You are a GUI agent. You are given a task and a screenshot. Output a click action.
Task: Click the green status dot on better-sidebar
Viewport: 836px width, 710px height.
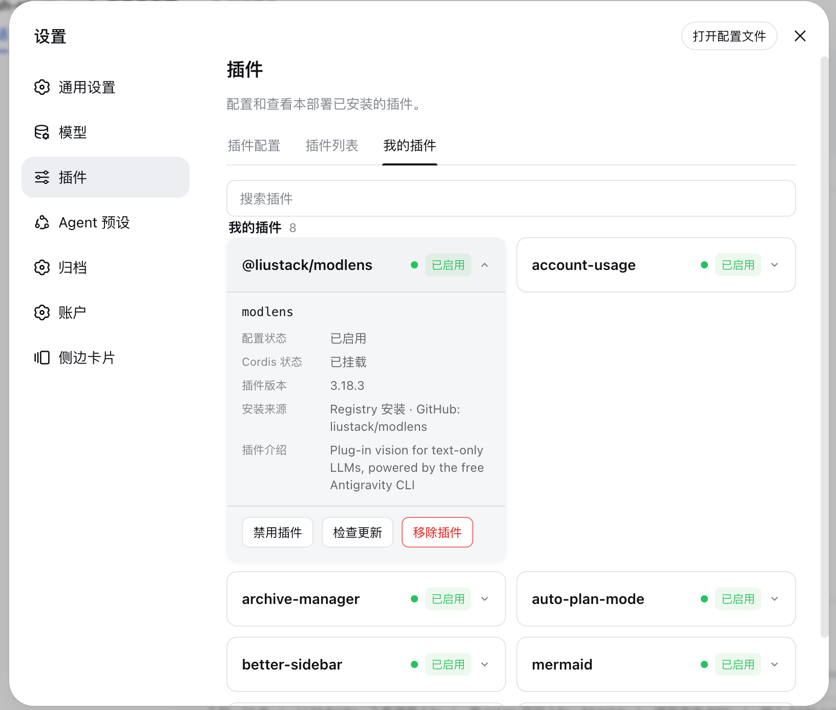click(x=414, y=664)
